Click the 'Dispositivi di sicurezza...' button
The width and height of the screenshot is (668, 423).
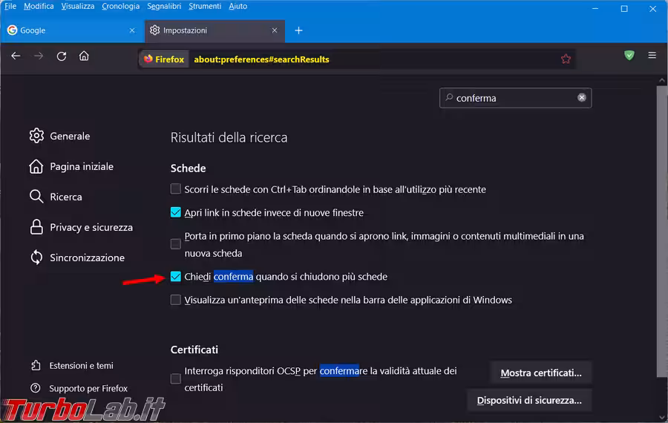(x=528, y=400)
